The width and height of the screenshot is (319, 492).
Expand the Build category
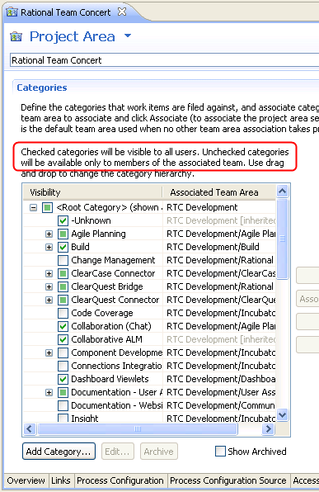[49, 247]
